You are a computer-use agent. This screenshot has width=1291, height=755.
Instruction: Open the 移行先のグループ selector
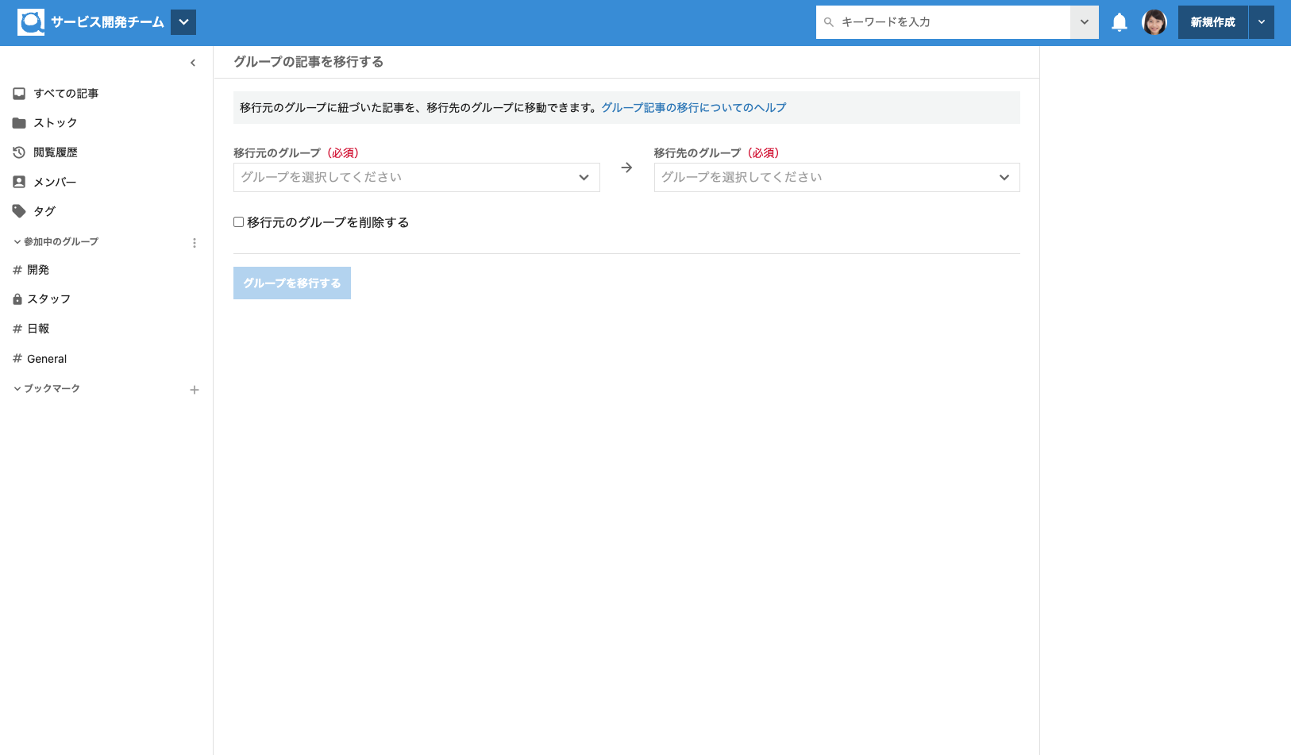pyautogui.click(x=836, y=177)
